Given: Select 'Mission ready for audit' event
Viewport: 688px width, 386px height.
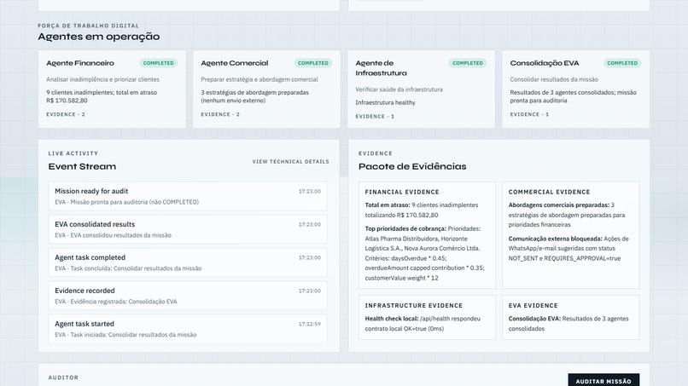Looking at the screenshot, I should (x=188, y=196).
